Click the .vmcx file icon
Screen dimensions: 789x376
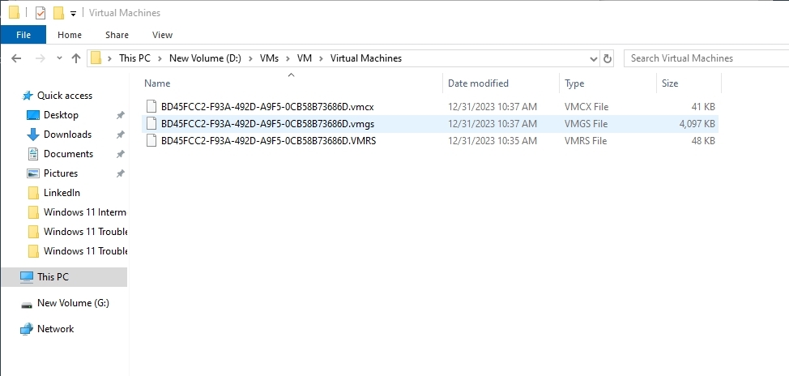coord(151,107)
